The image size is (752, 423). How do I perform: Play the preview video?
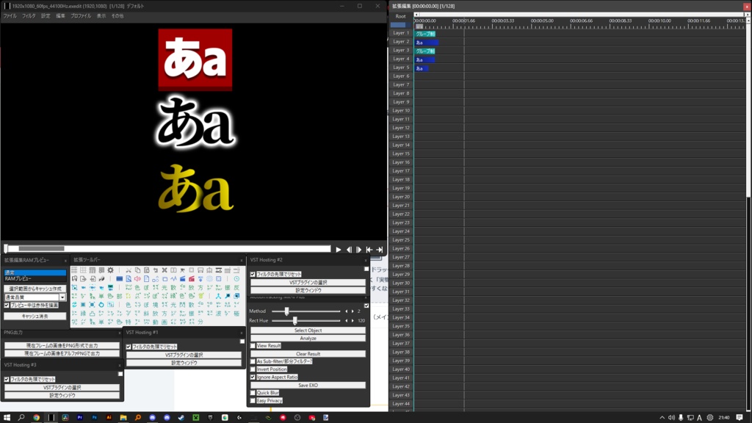pyautogui.click(x=339, y=250)
